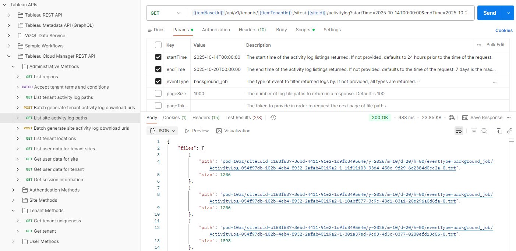Open the GET request method dropdown
This screenshot has height=251, width=516.
pos(166,12)
